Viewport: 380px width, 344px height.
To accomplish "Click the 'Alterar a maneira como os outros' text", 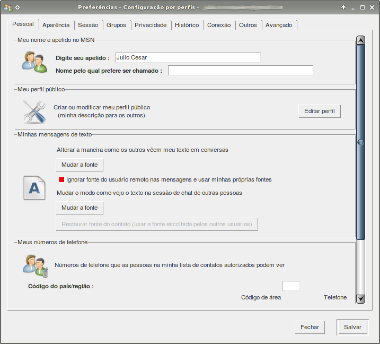I will (x=142, y=150).
